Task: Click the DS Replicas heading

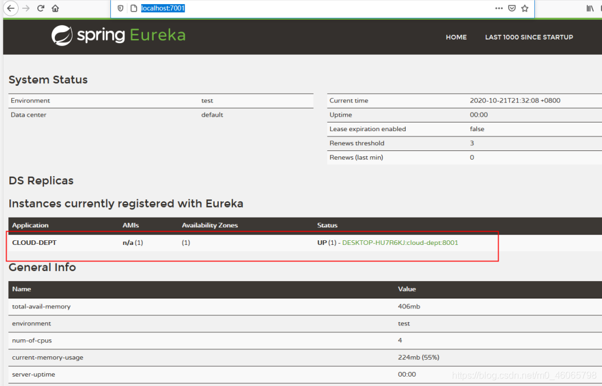Action: 41,181
